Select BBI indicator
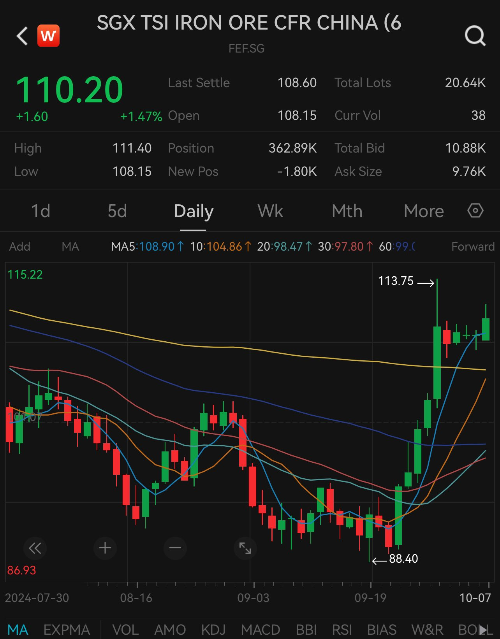 [x=306, y=629]
